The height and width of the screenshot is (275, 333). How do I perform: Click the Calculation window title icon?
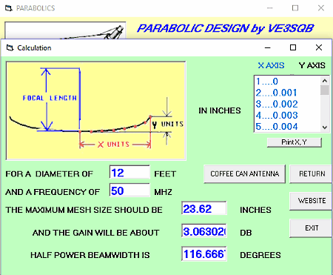pos(10,47)
